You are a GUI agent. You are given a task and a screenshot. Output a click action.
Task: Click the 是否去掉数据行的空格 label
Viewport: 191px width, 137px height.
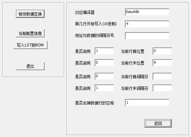click(x=94, y=103)
